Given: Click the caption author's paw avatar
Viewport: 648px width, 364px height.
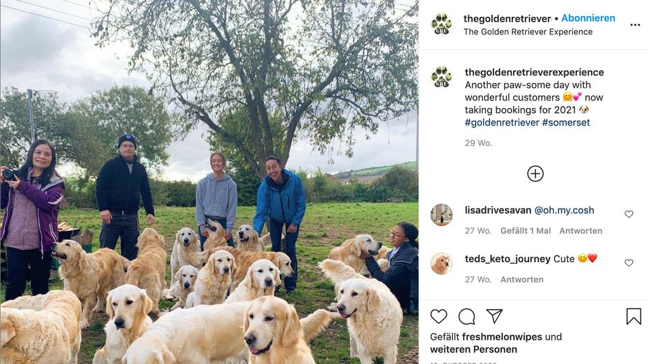Looking at the screenshot, I should tap(441, 77).
